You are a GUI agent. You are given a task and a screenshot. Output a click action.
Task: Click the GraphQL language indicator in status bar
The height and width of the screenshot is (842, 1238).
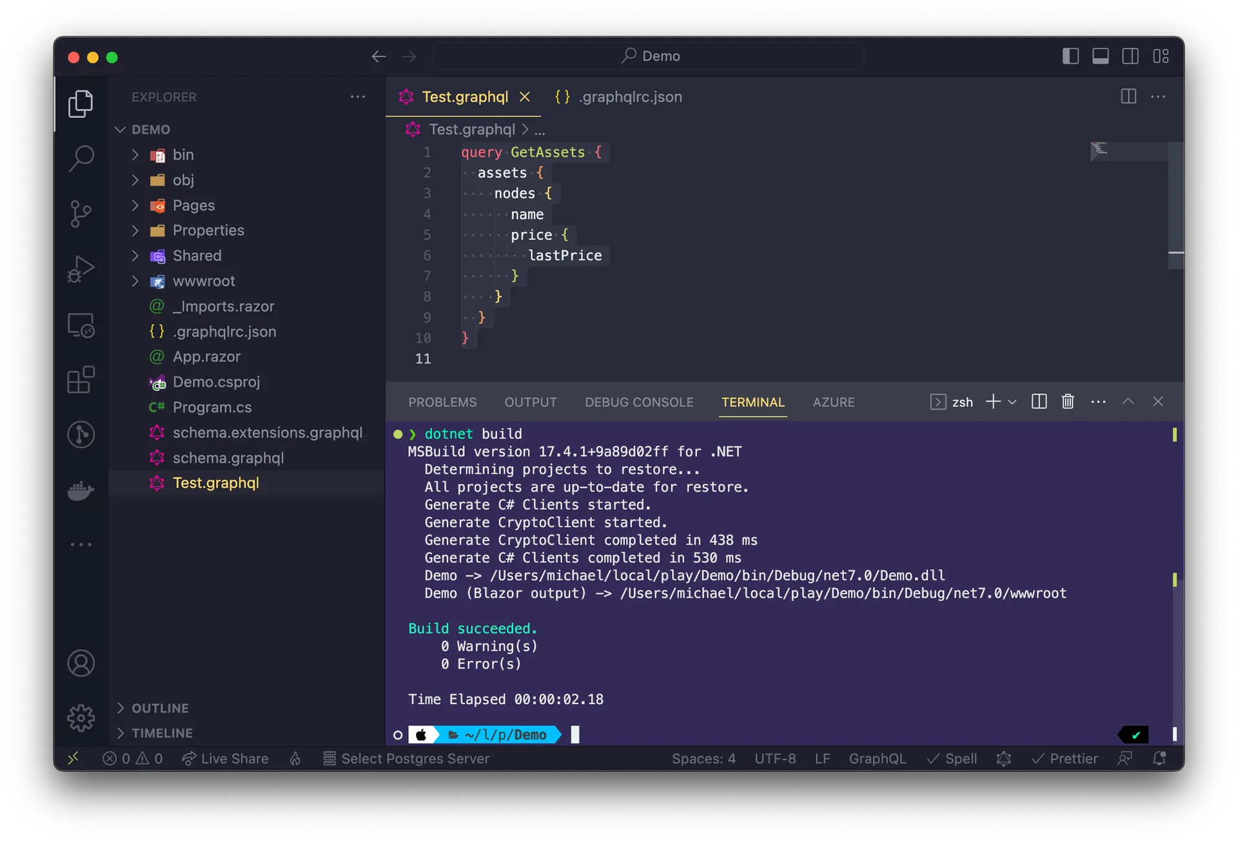tap(877, 759)
